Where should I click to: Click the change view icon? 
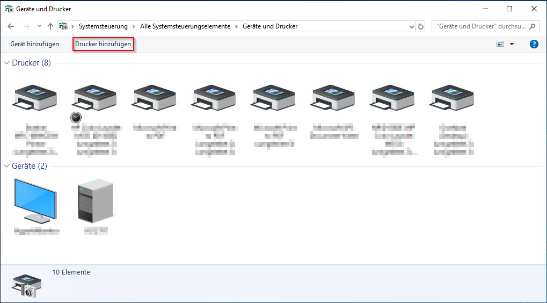coord(500,44)
